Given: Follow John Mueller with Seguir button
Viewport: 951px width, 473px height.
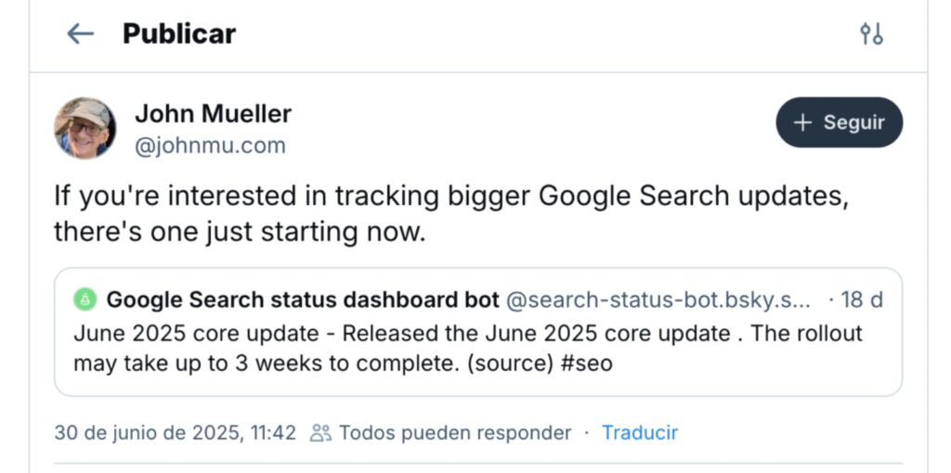Looking at the screenshot, I should tap(839, 122).
